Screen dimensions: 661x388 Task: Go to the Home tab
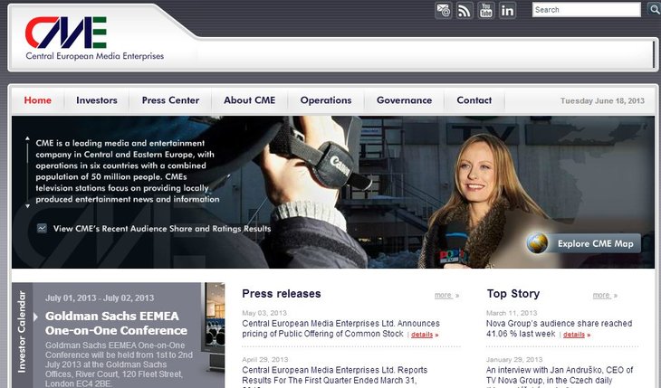point(37,100)
